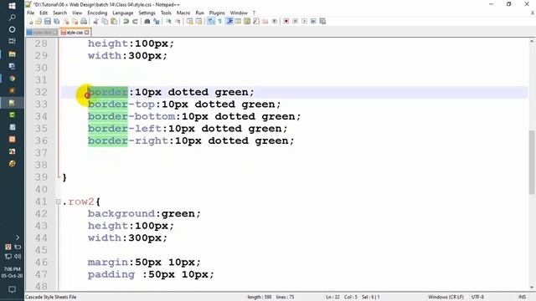This screenshot has height=301, width=536.
Task: Open the View menu
Action: (77, 13)
